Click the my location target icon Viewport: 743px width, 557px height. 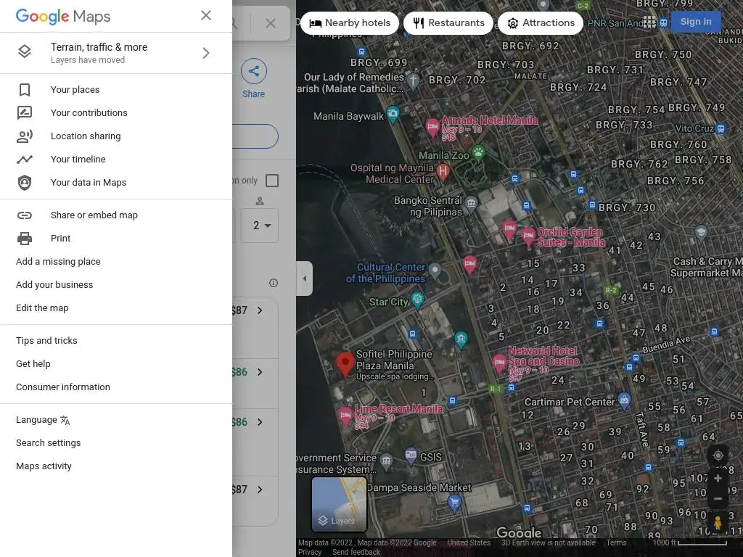718,455
